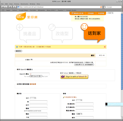This screenshot has width=123, height=121.
Task: Click the second text field below the left title dropdown
Action: [x=38, y=105]
